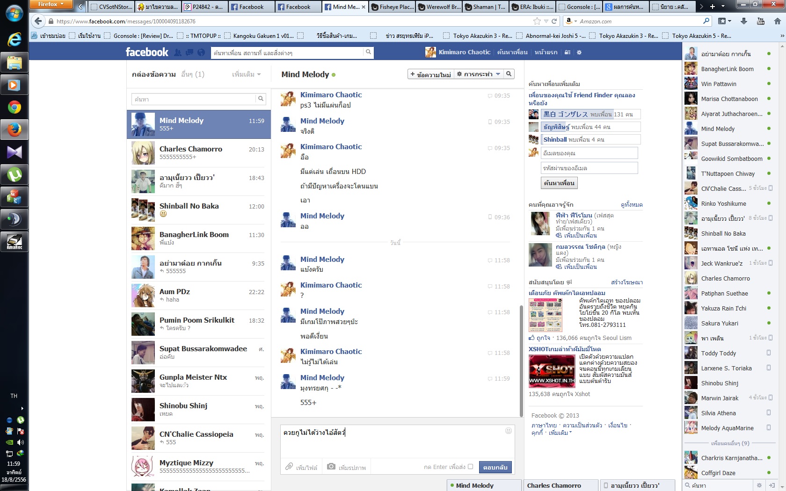Open Facebook friend requests icon in header

tap(178, 52)
